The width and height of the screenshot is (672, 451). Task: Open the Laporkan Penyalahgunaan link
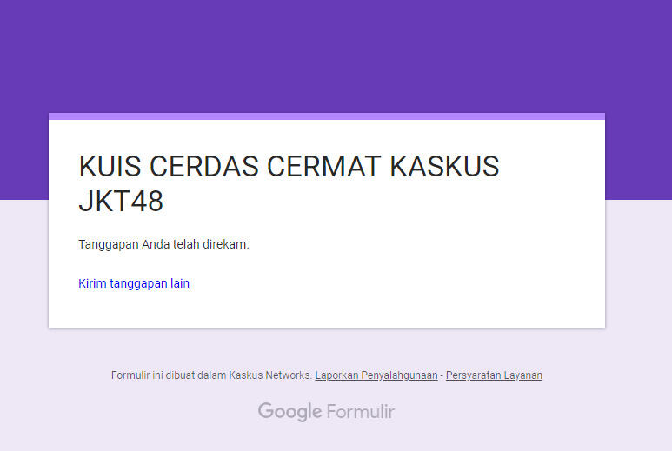click(x=376, y=375)
